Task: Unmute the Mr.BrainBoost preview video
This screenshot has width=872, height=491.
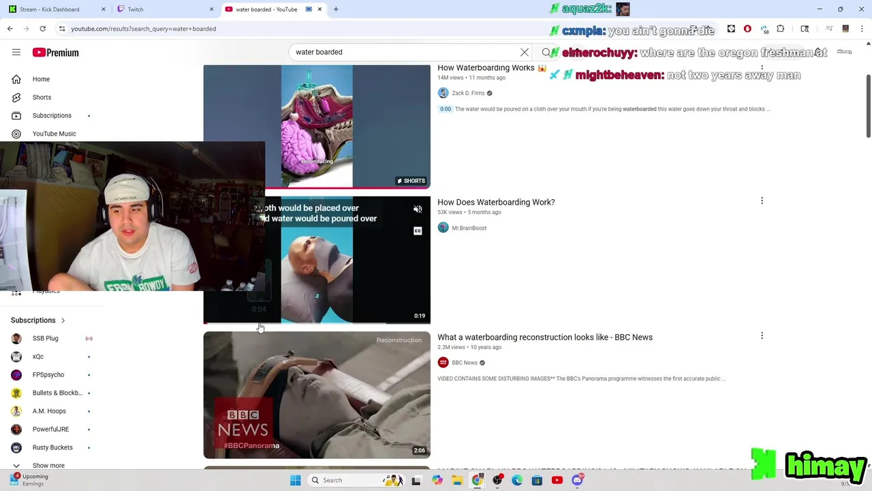Action: click(418, 209)
